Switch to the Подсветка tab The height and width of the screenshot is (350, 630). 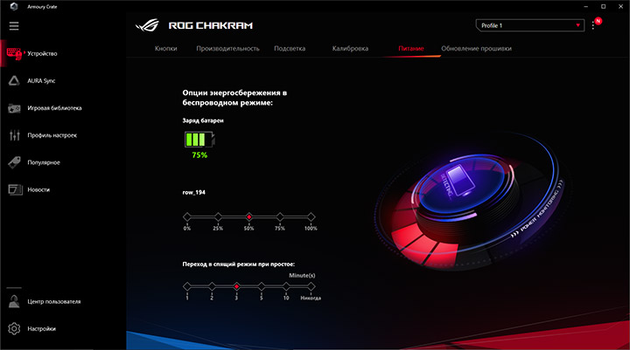click(290, 49)
